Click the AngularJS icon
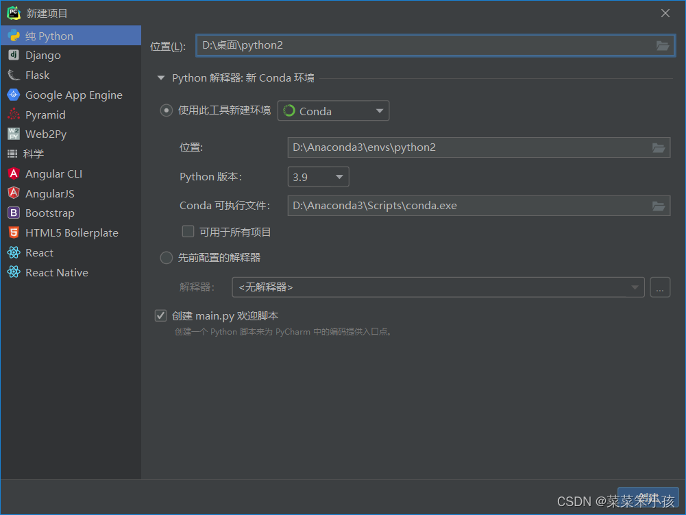This screenshot has width=686, height=515. point(14,193)
